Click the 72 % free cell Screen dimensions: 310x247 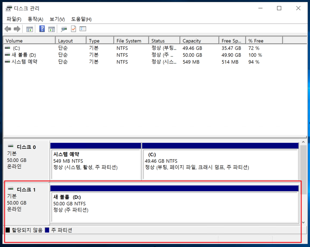click(254, 48)
